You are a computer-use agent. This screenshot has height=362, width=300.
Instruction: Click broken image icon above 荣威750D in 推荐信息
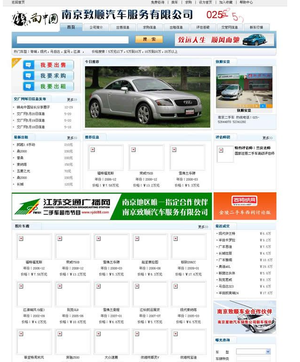tap(133, 150)
